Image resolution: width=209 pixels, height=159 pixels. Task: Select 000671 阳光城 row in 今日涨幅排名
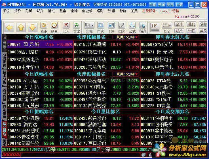(x=40, y=44)
